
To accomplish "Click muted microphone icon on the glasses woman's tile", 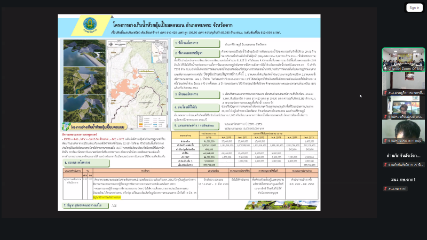I will 385,116.
